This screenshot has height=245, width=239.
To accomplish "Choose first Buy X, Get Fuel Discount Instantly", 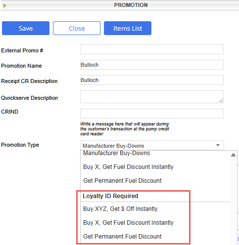I will tap(128, 167).
